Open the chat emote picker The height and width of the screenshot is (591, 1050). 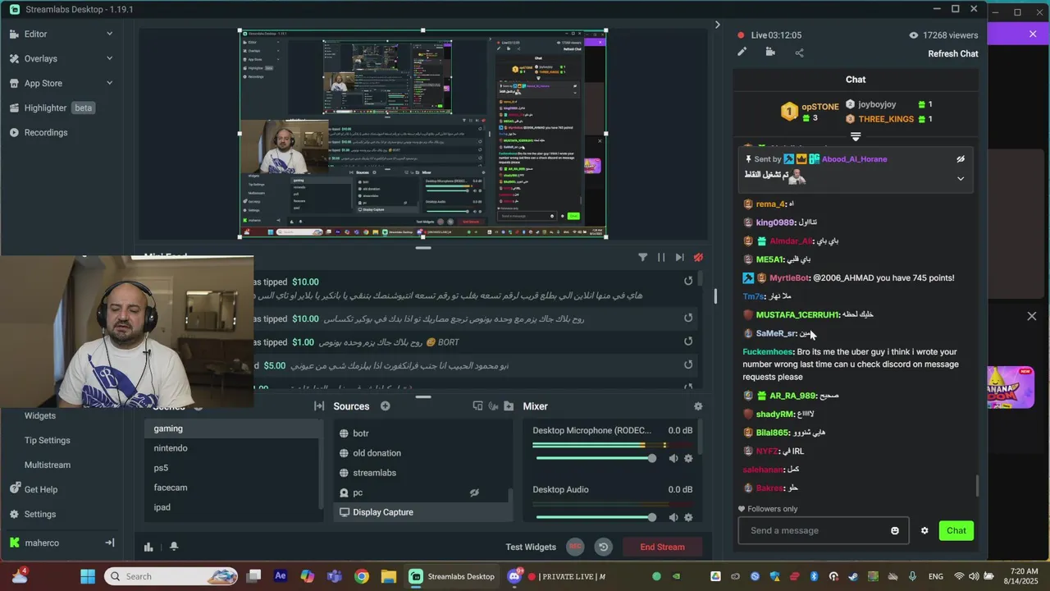(895, 530)
